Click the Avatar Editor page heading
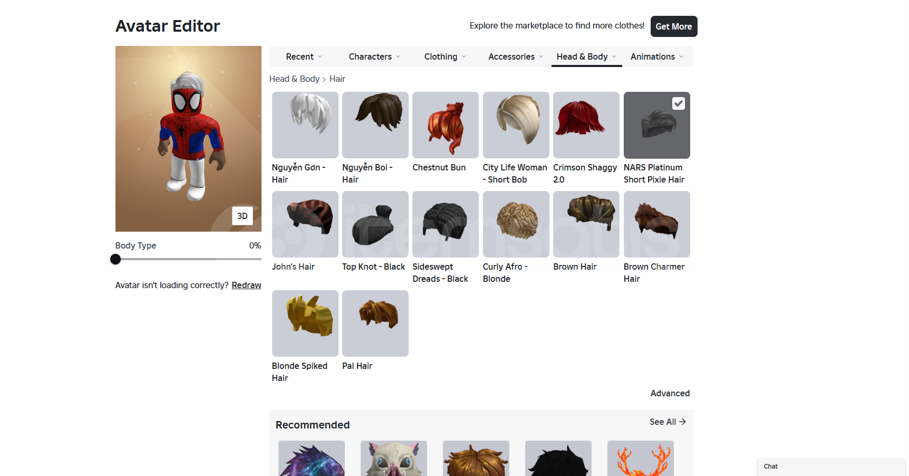909x476 pixels. coord(168,26)
